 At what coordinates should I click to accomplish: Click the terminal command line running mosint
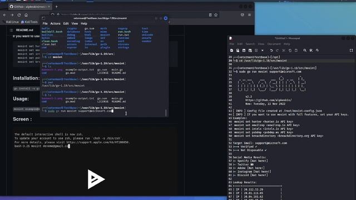(80, 111)
